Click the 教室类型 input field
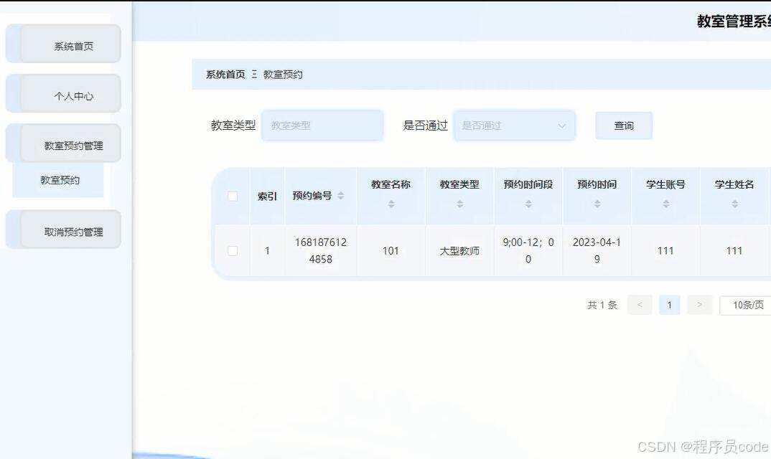 (x=322, y=125)
